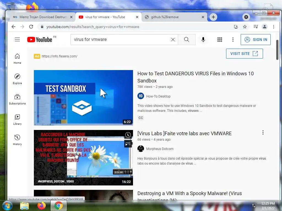Image resolution: width=282 pixels, height=211 pixels.
Task: Open History in the sidebar
Action: pos(17,140)
